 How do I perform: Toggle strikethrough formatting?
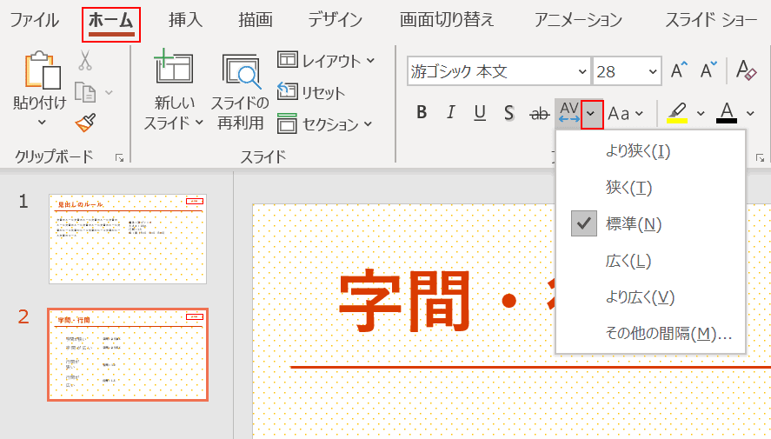click(540, 114)
